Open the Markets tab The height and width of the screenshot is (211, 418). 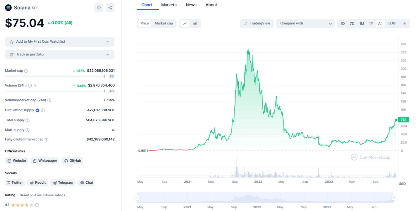pyautogui.click(x=169, y=5)
